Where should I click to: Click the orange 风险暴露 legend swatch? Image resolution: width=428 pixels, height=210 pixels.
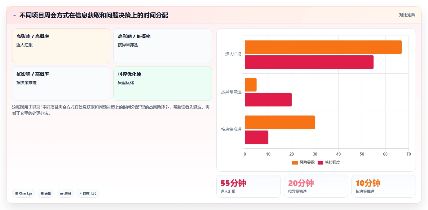pos(295,162)
